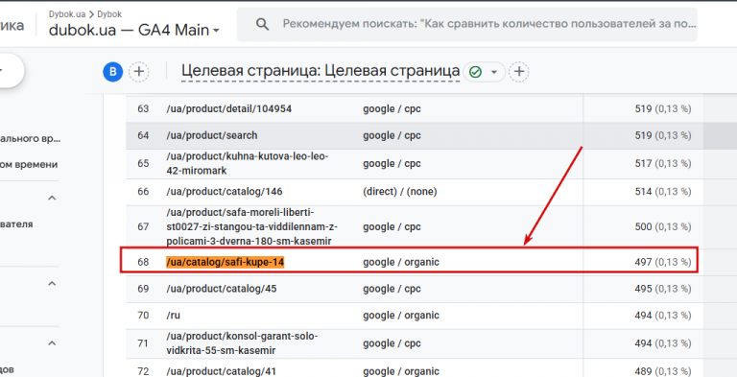Viewport: 737px width, 377px height.
Task: Click /ua/product/detail/104954 in row 63
Action: (229, 108)
